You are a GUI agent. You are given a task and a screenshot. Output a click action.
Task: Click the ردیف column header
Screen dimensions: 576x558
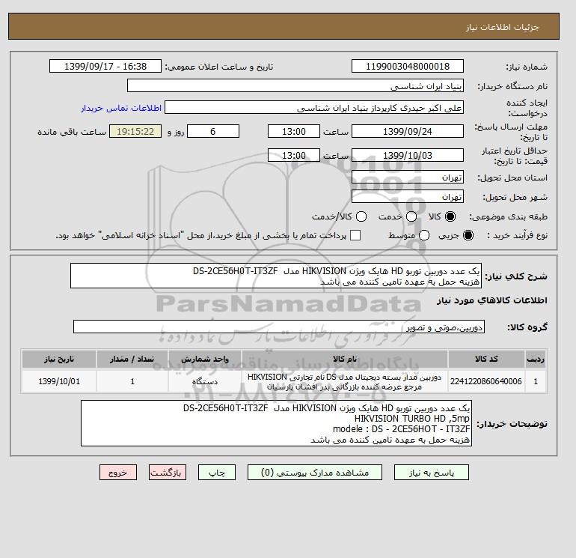[536, 359]
